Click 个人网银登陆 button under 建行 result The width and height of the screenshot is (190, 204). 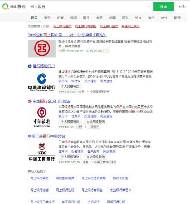70,87
